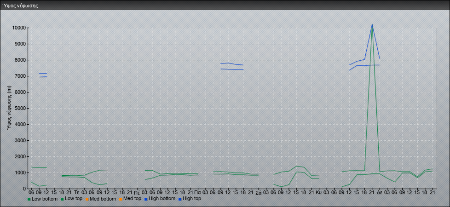Click the 0 y-axis label
Image resolution: width=450 pixels, height=207 pixels.
tap(24, 189)
